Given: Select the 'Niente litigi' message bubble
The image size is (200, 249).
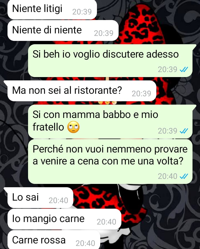Looking at the screenshot, I should (x=52, y=9).
